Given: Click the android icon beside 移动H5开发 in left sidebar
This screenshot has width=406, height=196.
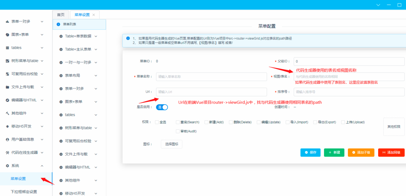Looking at the screenshot, I should click(x=7, y=126).
